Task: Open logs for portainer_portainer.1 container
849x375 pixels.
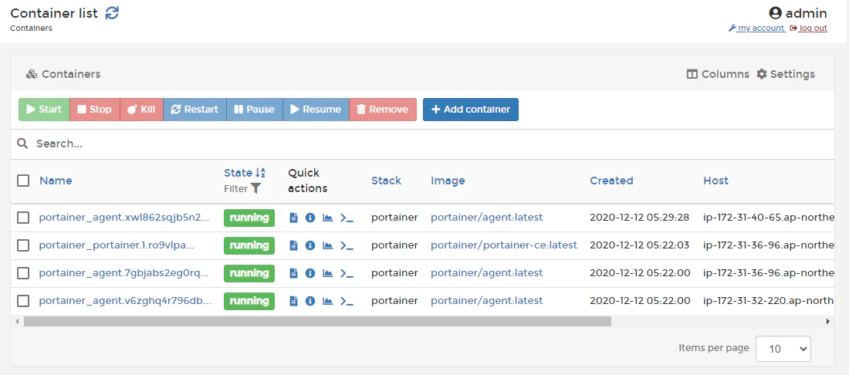Action: point(293,245)
